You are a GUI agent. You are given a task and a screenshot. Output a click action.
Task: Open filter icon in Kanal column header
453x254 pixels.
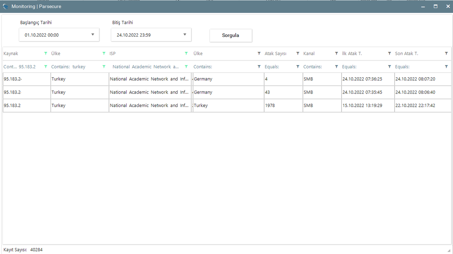click(336, 54)
